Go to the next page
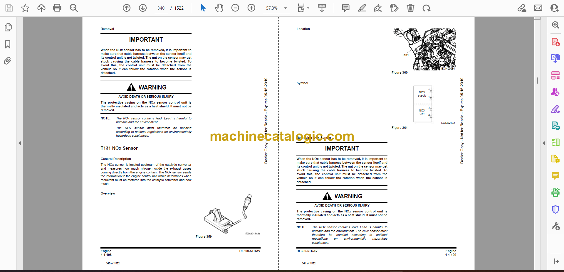 pos(143,8)
